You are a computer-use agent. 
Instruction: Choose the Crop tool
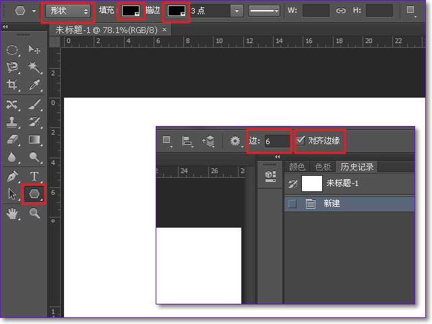(12, 85)
